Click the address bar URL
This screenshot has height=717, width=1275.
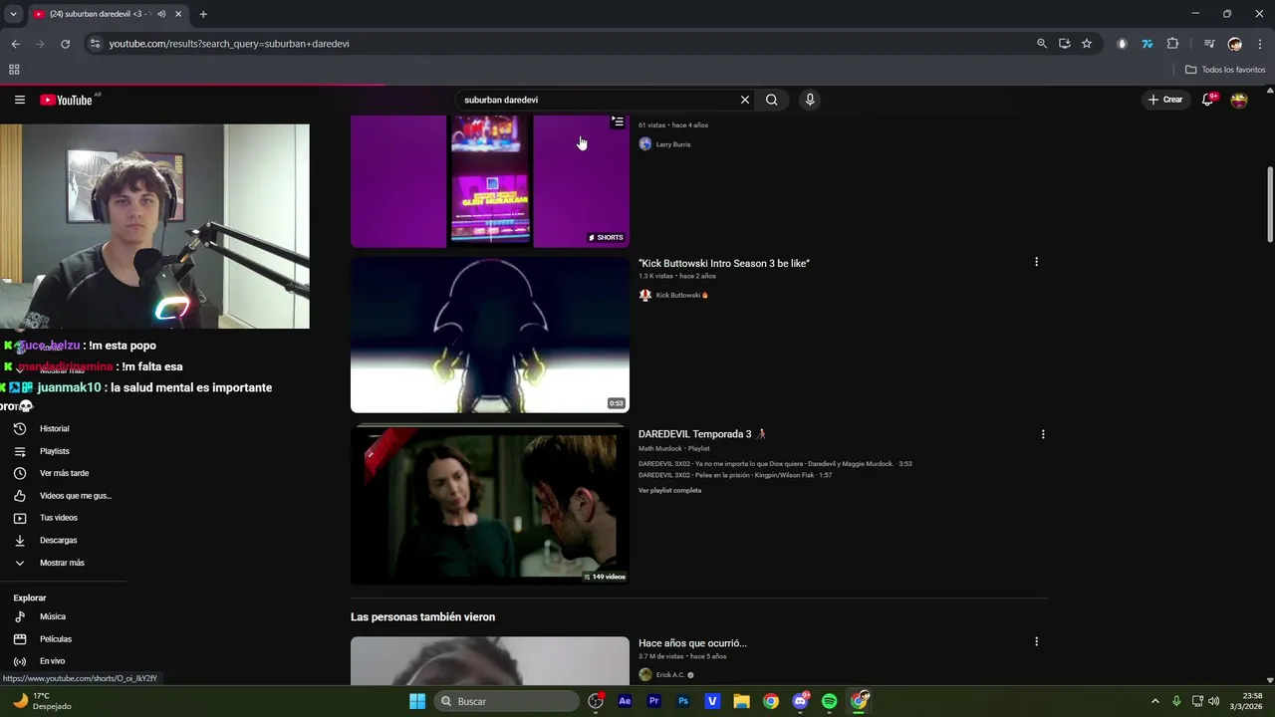229,44
